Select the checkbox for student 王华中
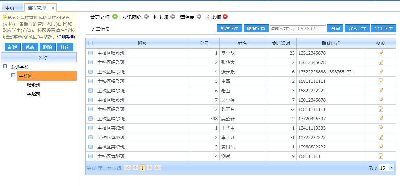The image size is (400, 186). tap(90, 128)
